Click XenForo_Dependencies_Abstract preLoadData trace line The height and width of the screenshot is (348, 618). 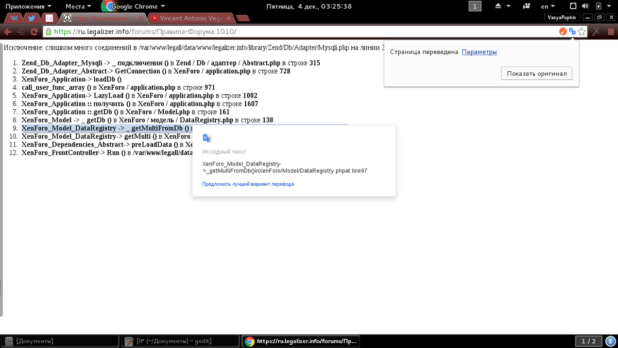[x=107, y=145]
